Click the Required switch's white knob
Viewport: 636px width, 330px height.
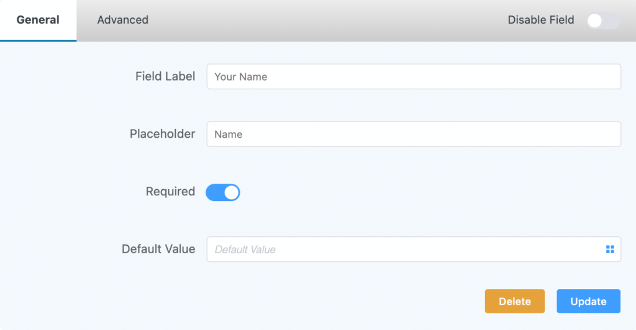coord(232,193)
